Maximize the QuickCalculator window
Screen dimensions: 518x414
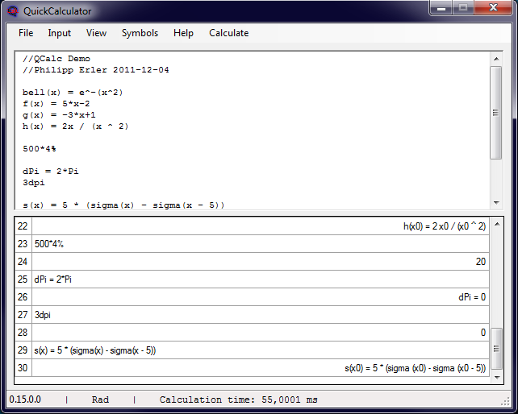coord(463,7)
